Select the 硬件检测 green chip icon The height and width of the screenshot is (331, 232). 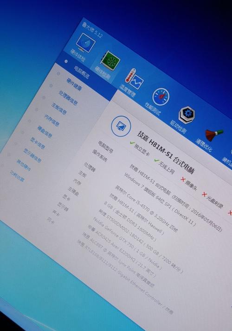[x=110, y=61]
